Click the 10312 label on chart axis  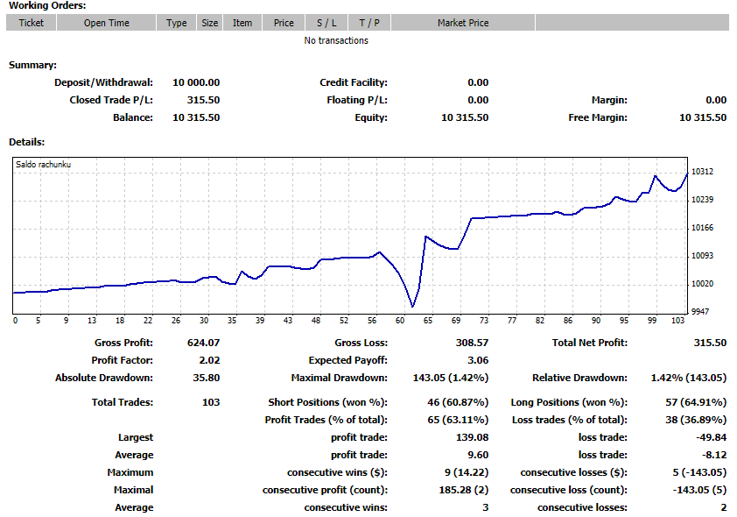(x=703, y=172)
